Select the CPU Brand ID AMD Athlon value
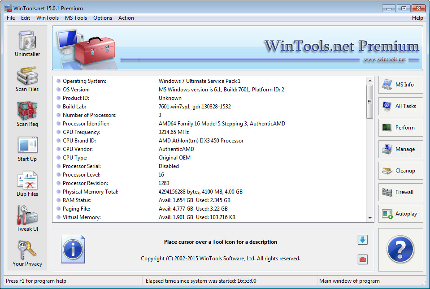 pos(201,141)
